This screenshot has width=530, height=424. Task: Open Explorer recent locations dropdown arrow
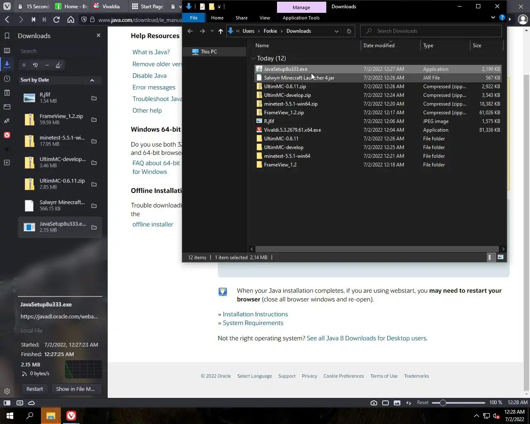212,31
